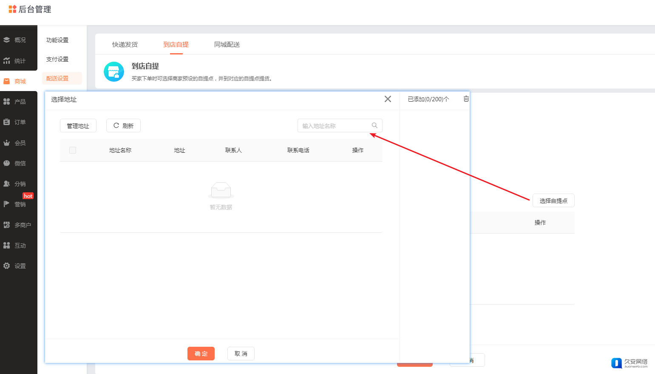Toggle the select-all checkbox in table header
Viewport: 655px width, 374px height.
(x=73, y=150)
